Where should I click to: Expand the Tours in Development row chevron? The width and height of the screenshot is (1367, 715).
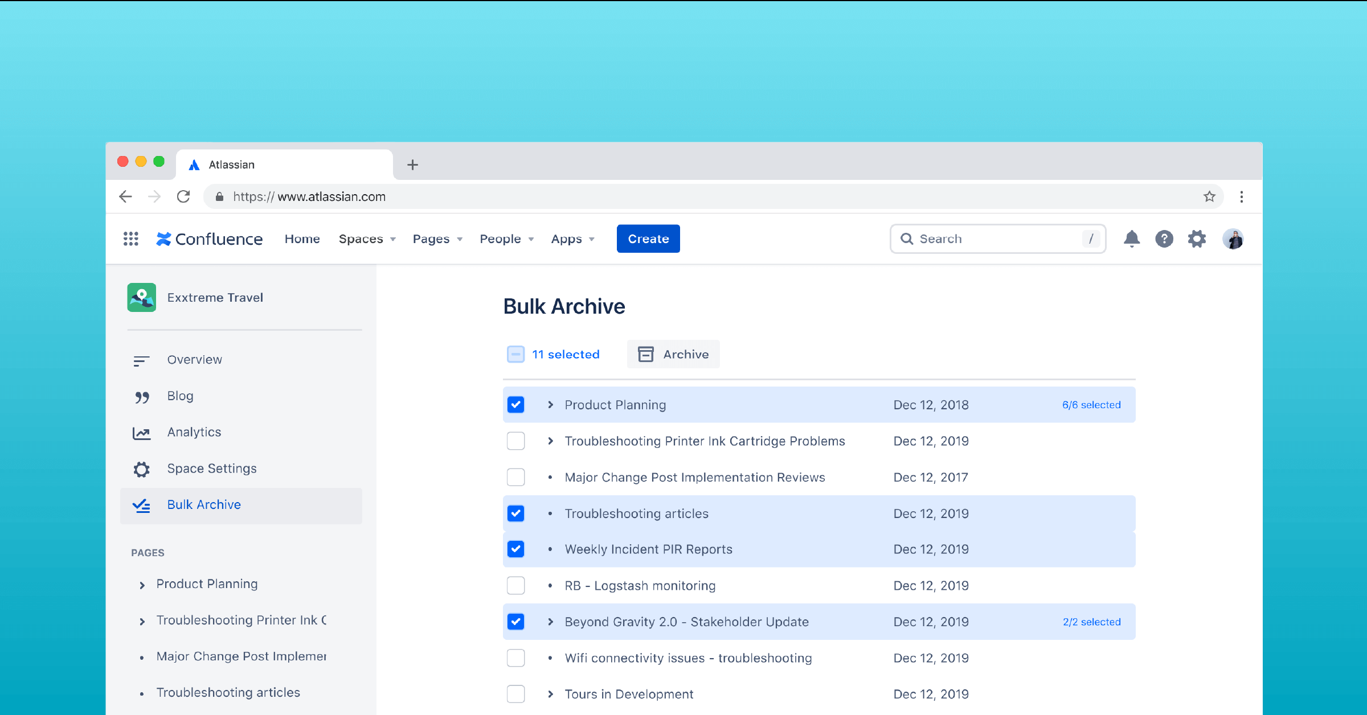pos(550,694)
